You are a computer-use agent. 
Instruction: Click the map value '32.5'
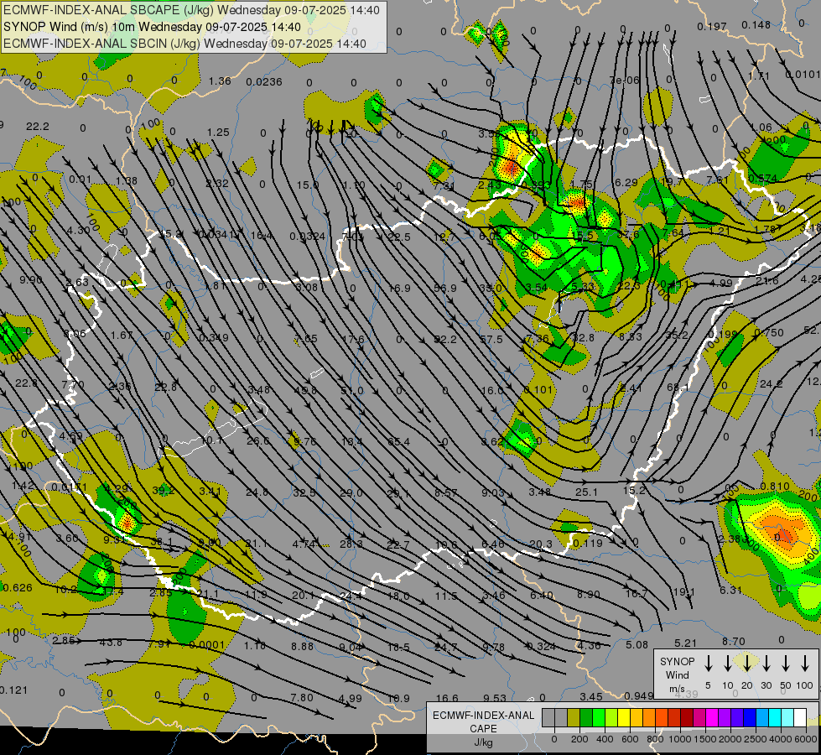pyautogui.click(x=304, y=492)
